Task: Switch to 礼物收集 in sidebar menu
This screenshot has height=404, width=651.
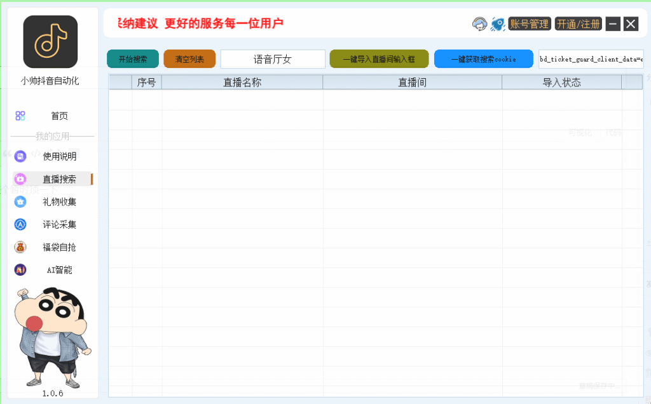Action: coord(60,202)
